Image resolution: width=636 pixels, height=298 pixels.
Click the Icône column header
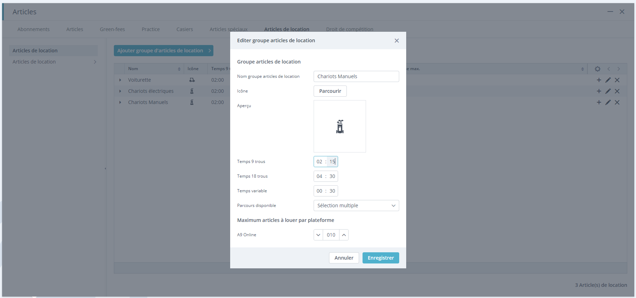point(193,69)
